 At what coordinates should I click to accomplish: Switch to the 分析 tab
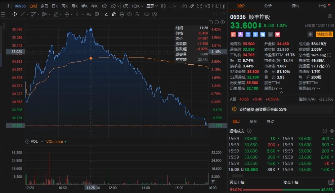click(x=268, y=6)
